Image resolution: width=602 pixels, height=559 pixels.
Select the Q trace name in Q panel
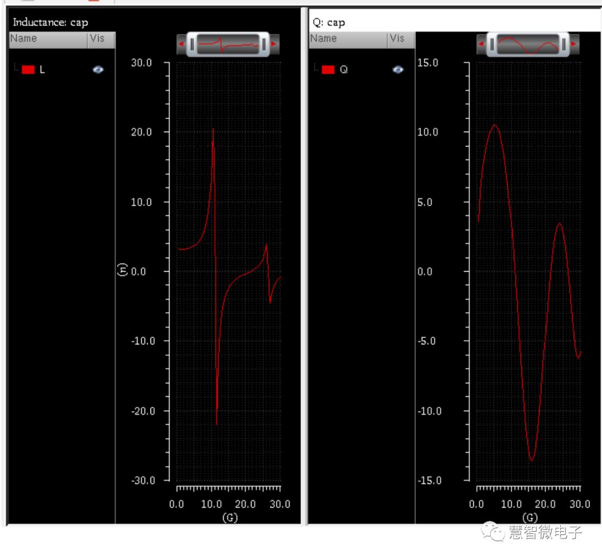tap(343, 70)
